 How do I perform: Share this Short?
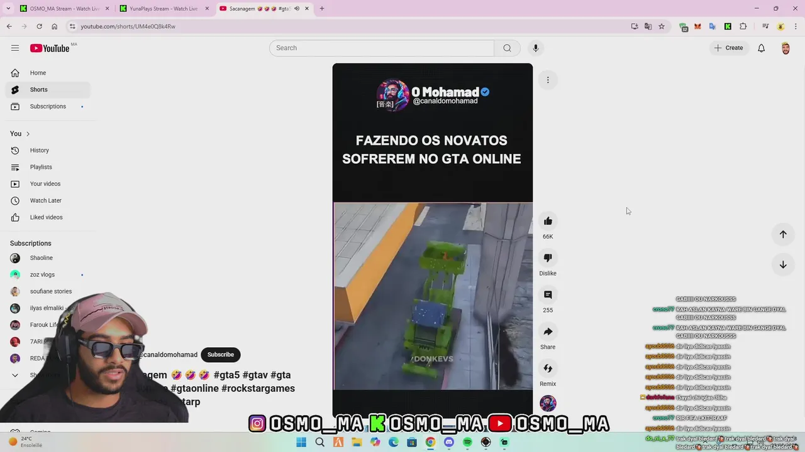(548, 331)
